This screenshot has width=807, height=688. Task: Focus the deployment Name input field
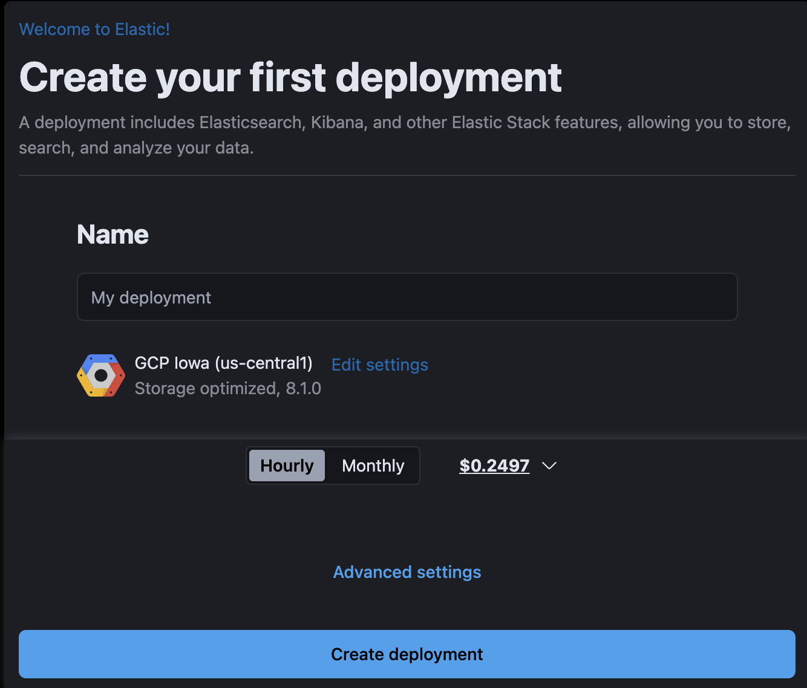tap(407, 297)
